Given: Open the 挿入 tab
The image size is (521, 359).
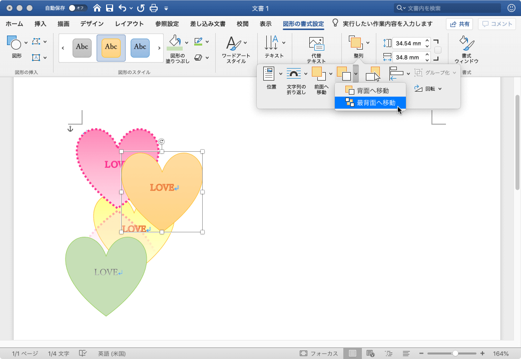Looking at the screenshot, I should pos(40,24).
